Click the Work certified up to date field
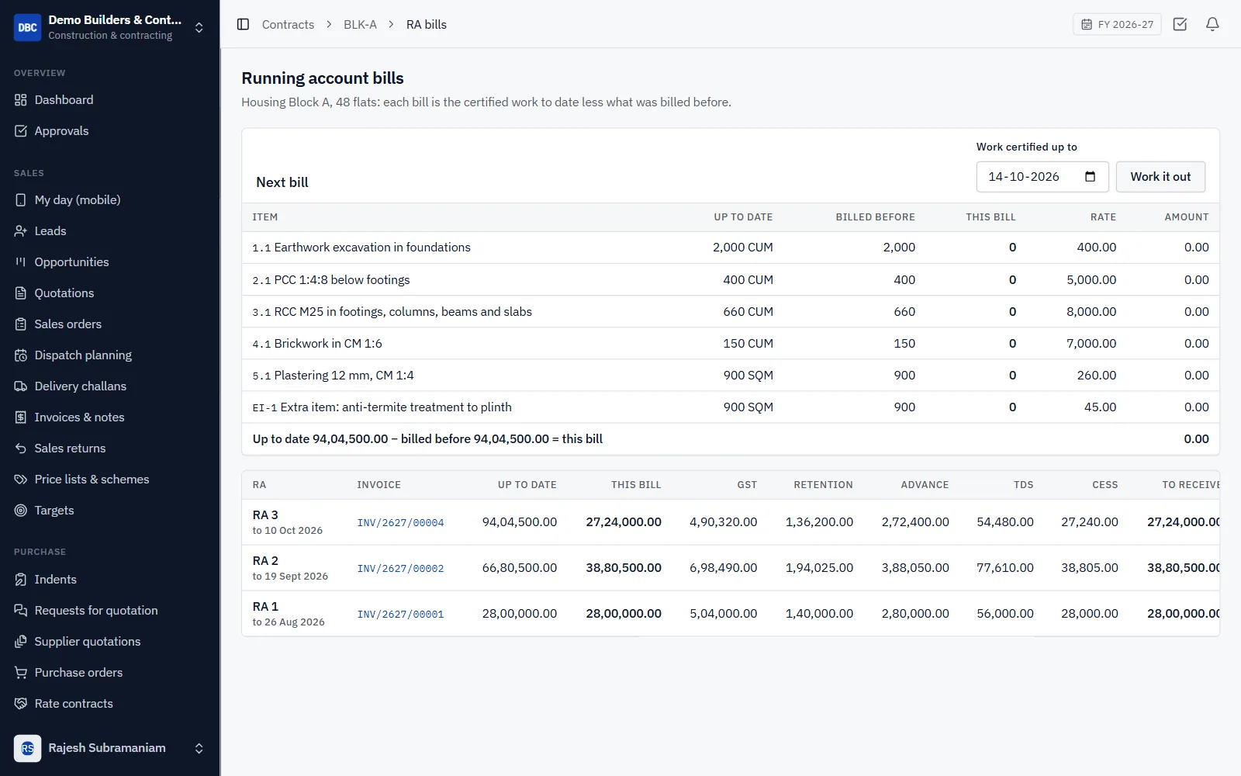The height and width of the screenshot is (776, 1241). point(1042,177)
